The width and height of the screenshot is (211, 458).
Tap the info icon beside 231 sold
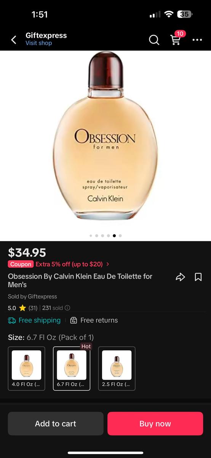pos(67,308)
